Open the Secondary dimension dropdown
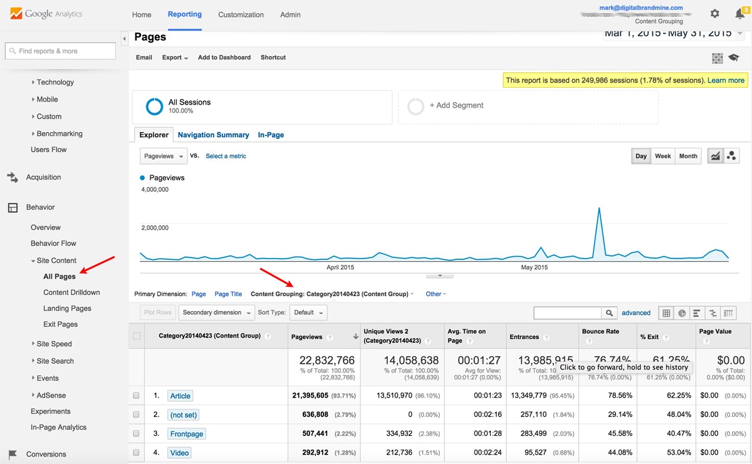Viewport: 752px width, 464px height. click(216, 312)
